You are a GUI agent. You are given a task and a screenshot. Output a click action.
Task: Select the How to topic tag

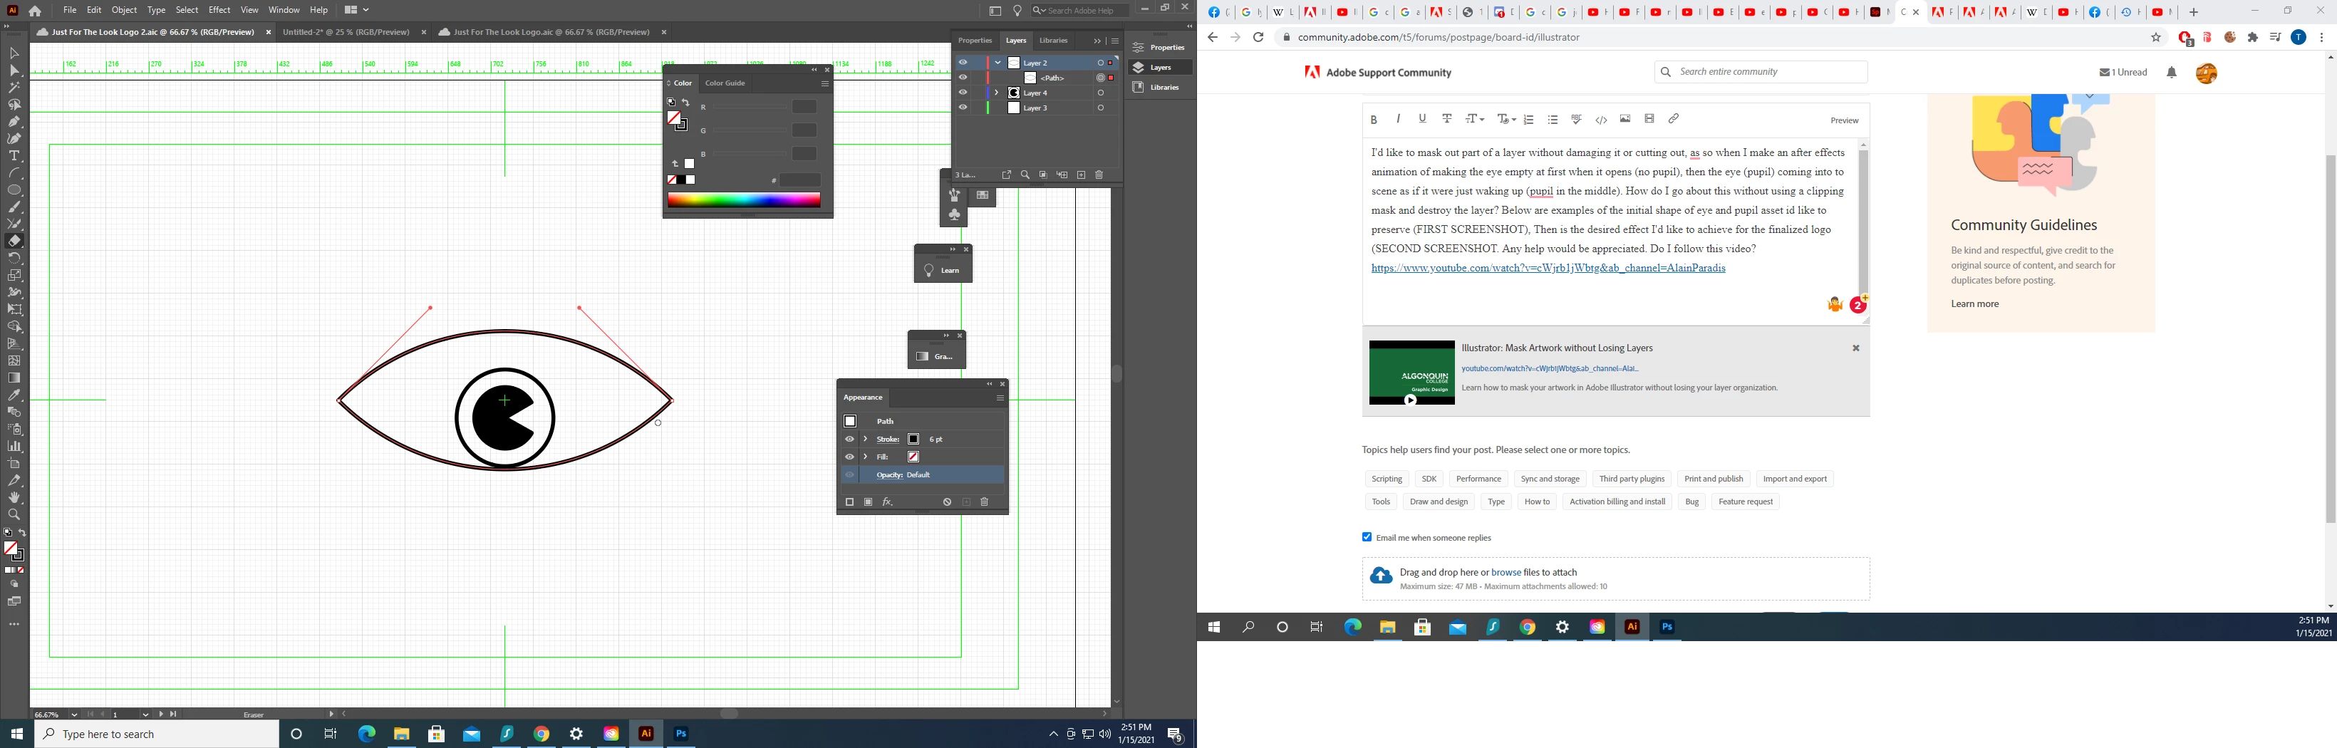click(x=1537, y=502)
